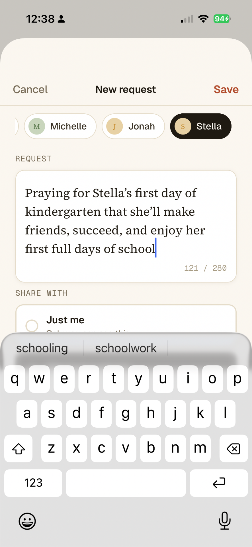Save the prayer request

[226, 89]
